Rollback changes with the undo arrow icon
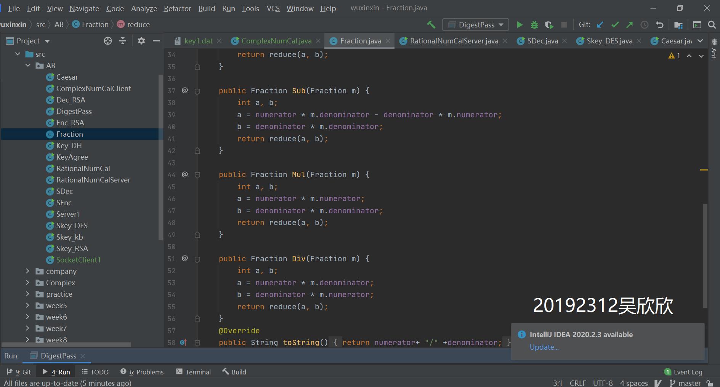Image resolution: width=720 pixels, height=387 pixels. (660, 25)
